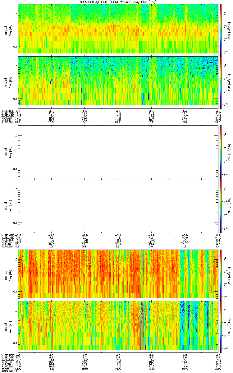Click the 0.1 tick label on THA B⊥ axis
Screen dimensions: 233x373
15,47
